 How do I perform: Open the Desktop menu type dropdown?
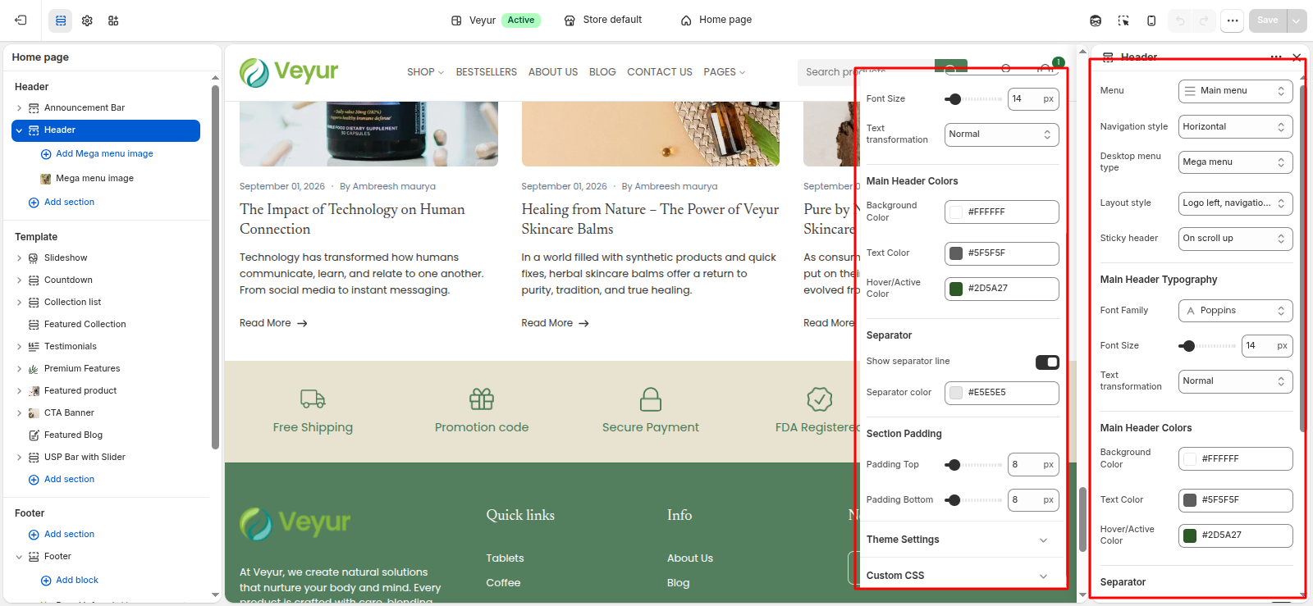pos(1235,162)
